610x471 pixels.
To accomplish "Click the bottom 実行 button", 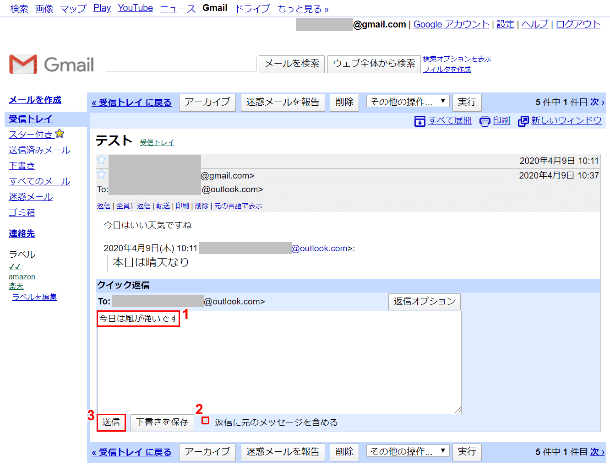I will coord(467,452).
